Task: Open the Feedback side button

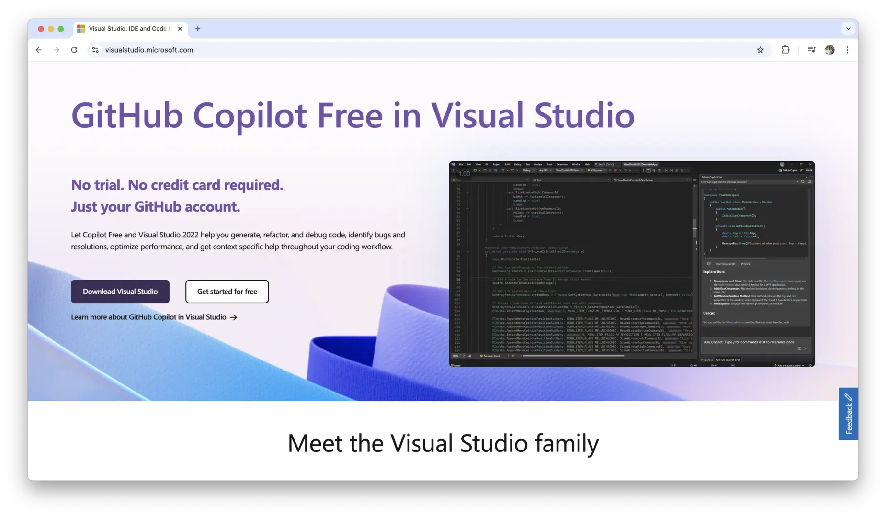Action: (848, 414)
